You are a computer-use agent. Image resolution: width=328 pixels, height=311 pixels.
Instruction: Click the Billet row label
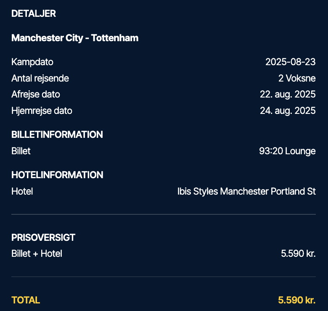pos(21,151)
